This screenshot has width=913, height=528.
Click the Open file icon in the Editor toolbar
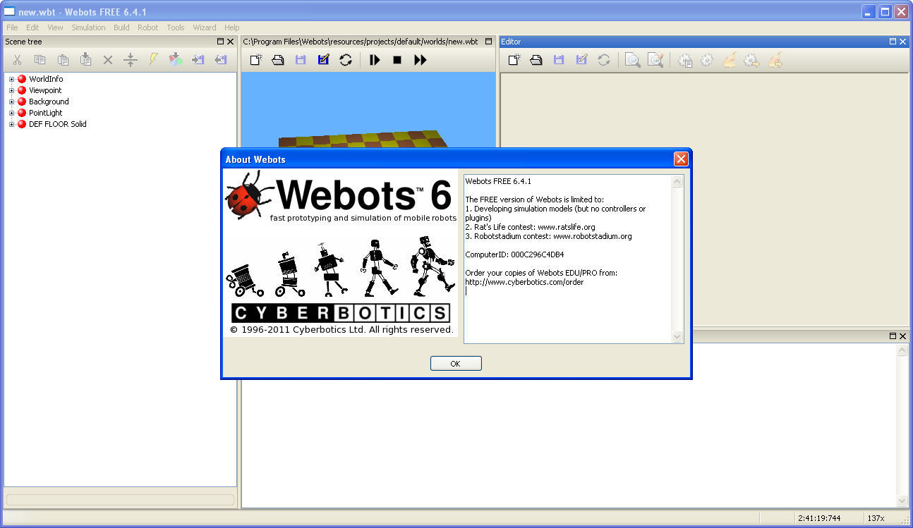pyautogui.click(x=536, y=60)
